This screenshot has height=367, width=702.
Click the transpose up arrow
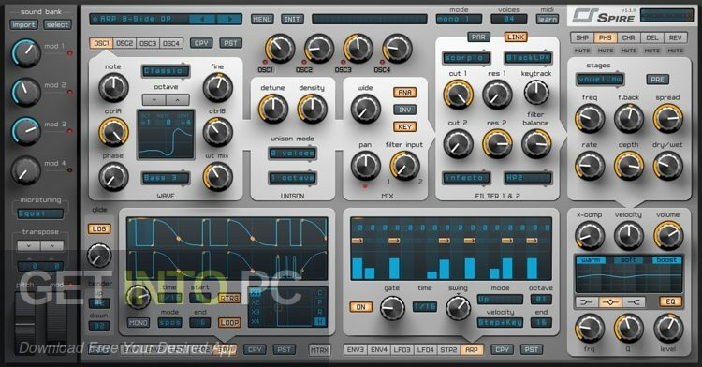51,245
